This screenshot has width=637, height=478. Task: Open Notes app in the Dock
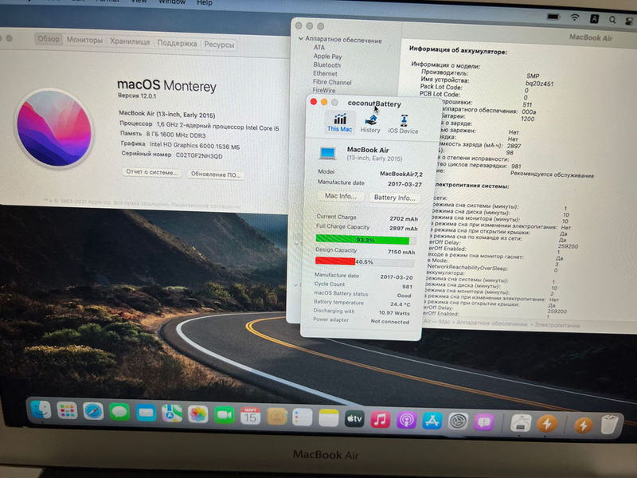tap(329, 419)
